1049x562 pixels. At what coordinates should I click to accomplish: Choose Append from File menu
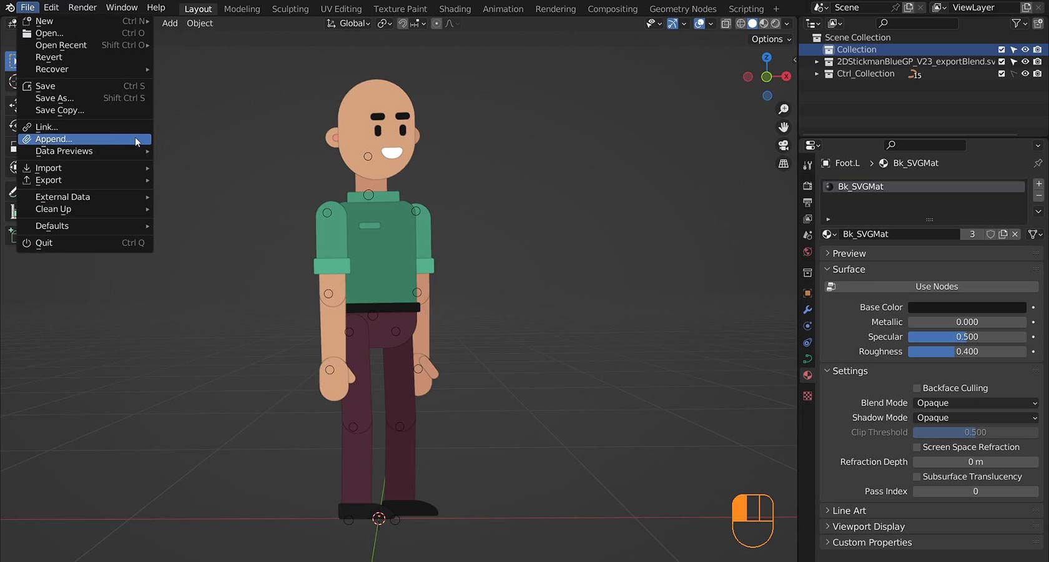click(54, 139)
